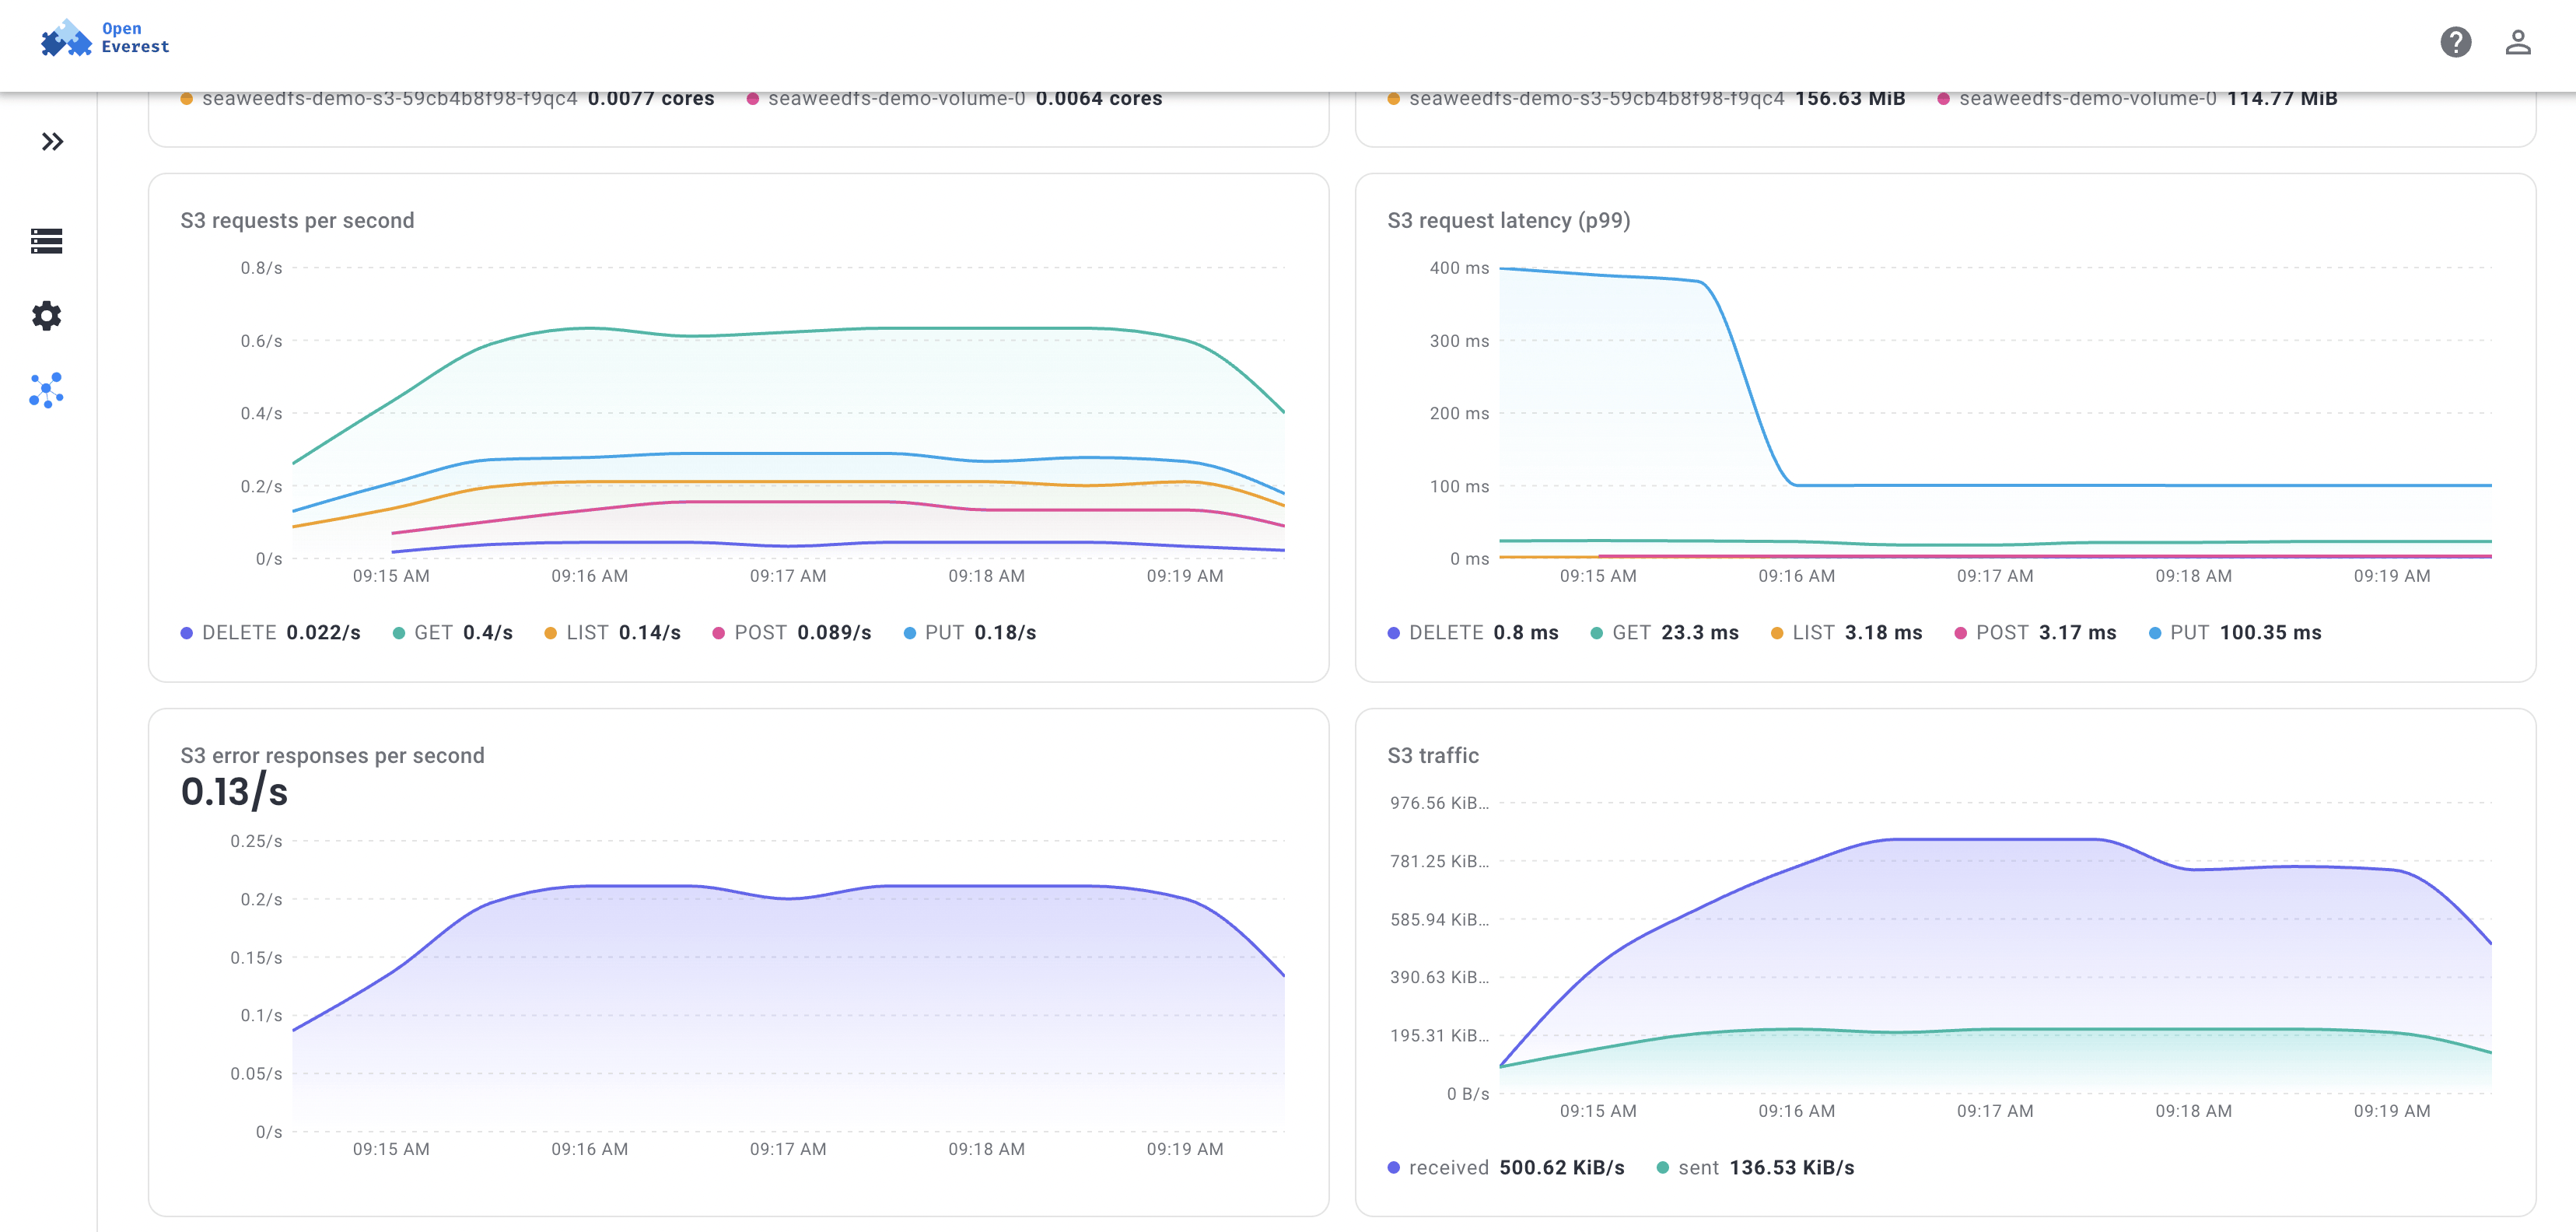
Task: Toggle POST 3.17 ms latency legend entry
Action: point(2035,633)
